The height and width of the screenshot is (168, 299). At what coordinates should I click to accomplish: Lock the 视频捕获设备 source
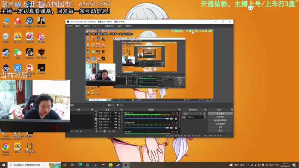click(119, 119)
